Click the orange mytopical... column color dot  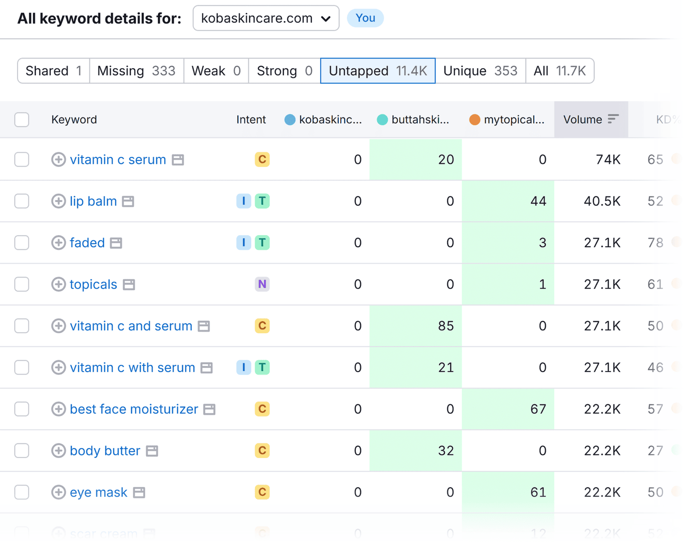(475, 120)
